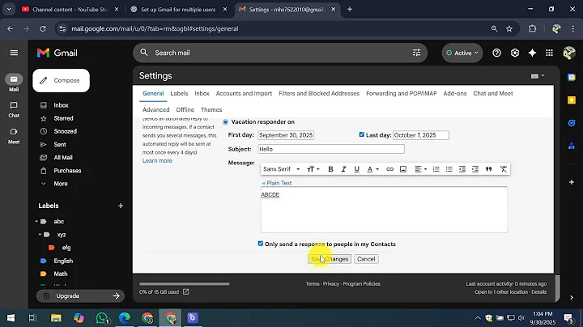Open the Advanced settings tab
Image resolution: width=583 pixels, height=327 pixels.
tap(155, 109)
